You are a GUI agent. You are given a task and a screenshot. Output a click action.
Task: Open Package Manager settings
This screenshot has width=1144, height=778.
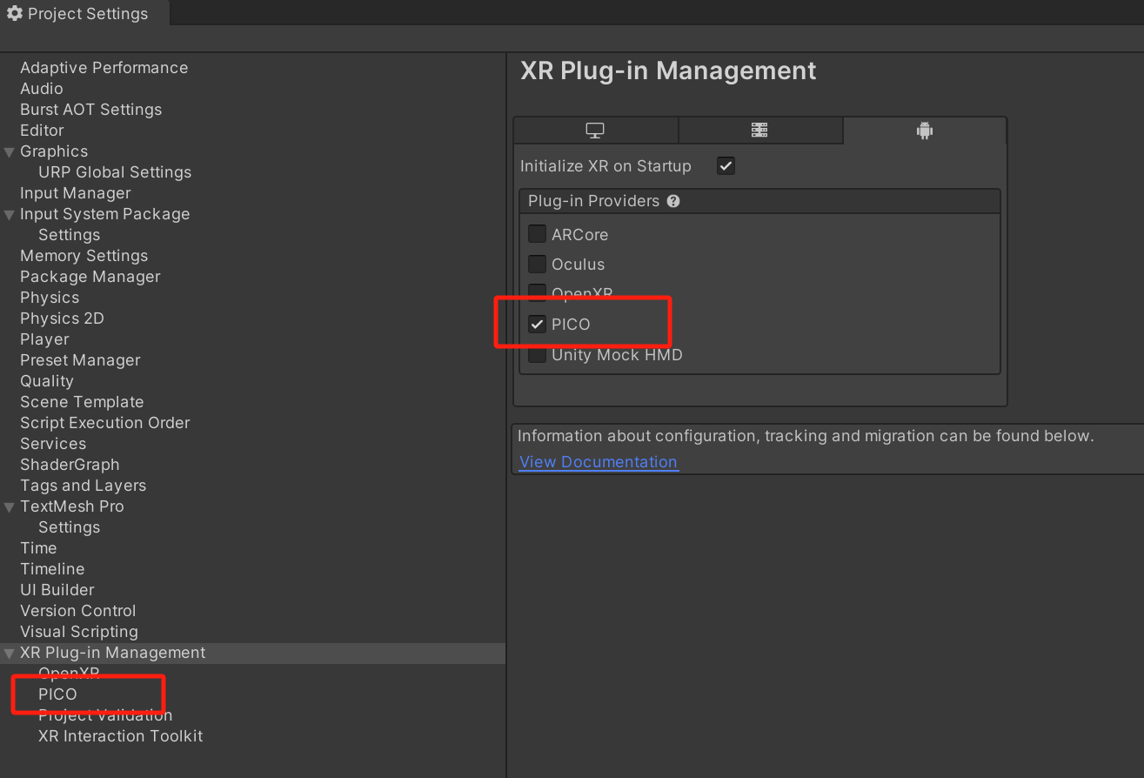coord(90,277)
